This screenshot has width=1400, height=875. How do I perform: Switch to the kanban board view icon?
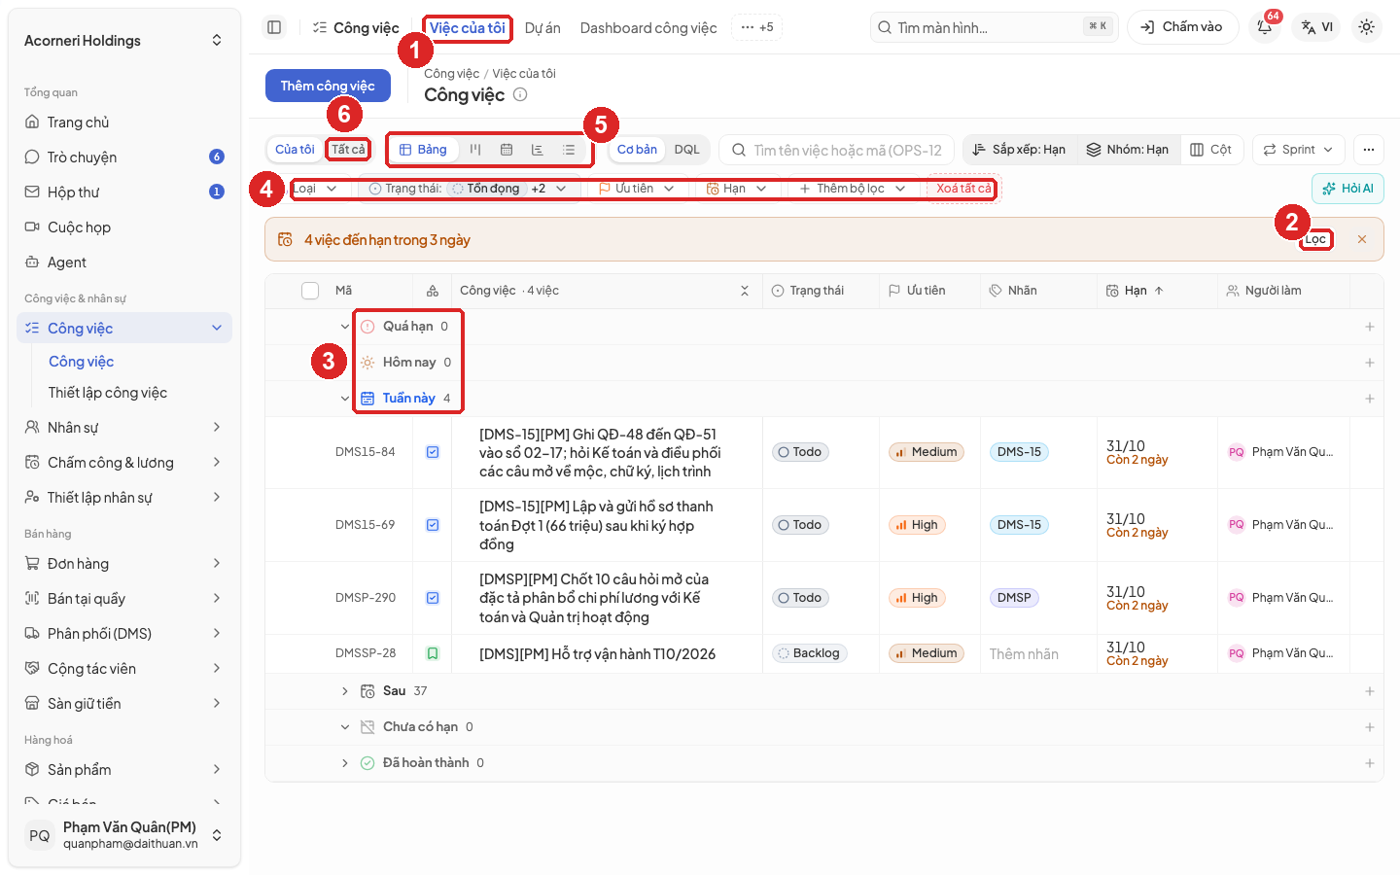pyautogui.click(x=475, y=150)
